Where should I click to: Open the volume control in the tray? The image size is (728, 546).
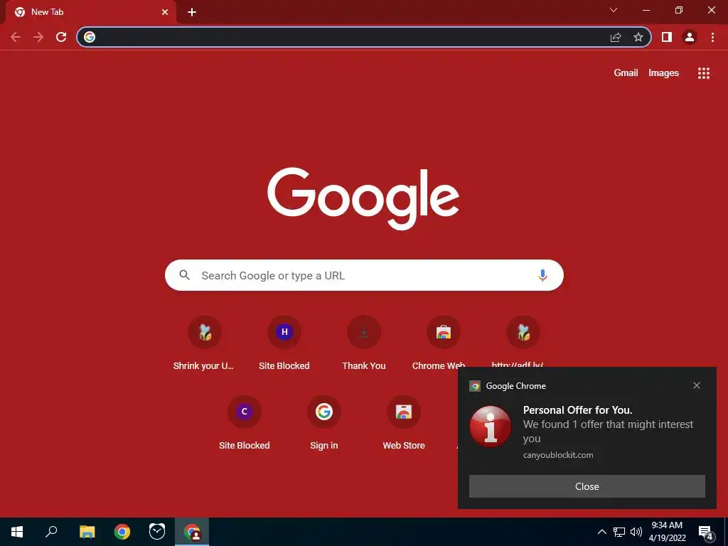[x=636, y=532]
